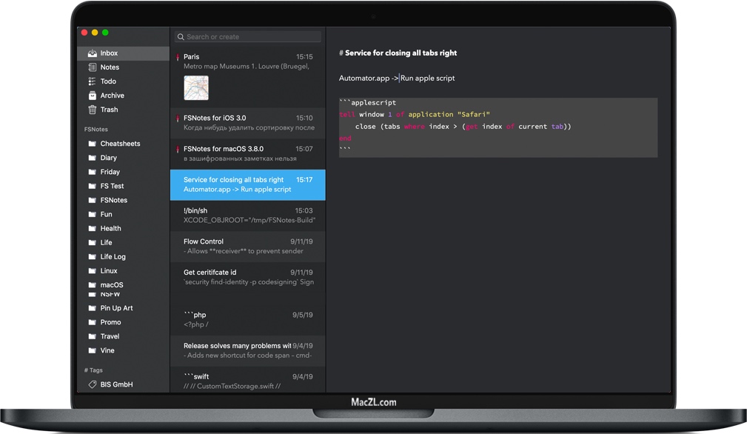Click the search magnifier icon

pyautogui.click(x=180, y=36)
